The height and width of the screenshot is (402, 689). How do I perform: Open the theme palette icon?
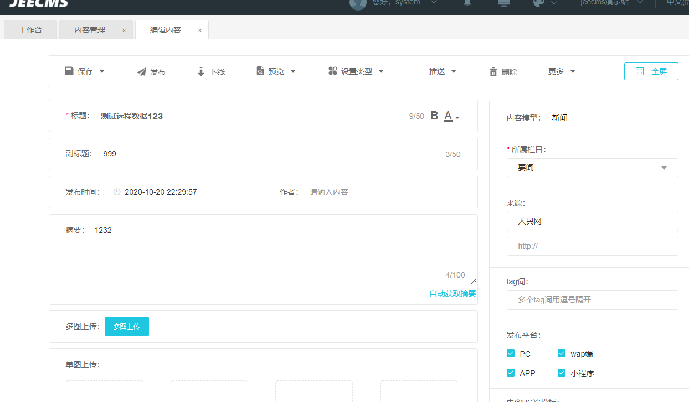539,3
